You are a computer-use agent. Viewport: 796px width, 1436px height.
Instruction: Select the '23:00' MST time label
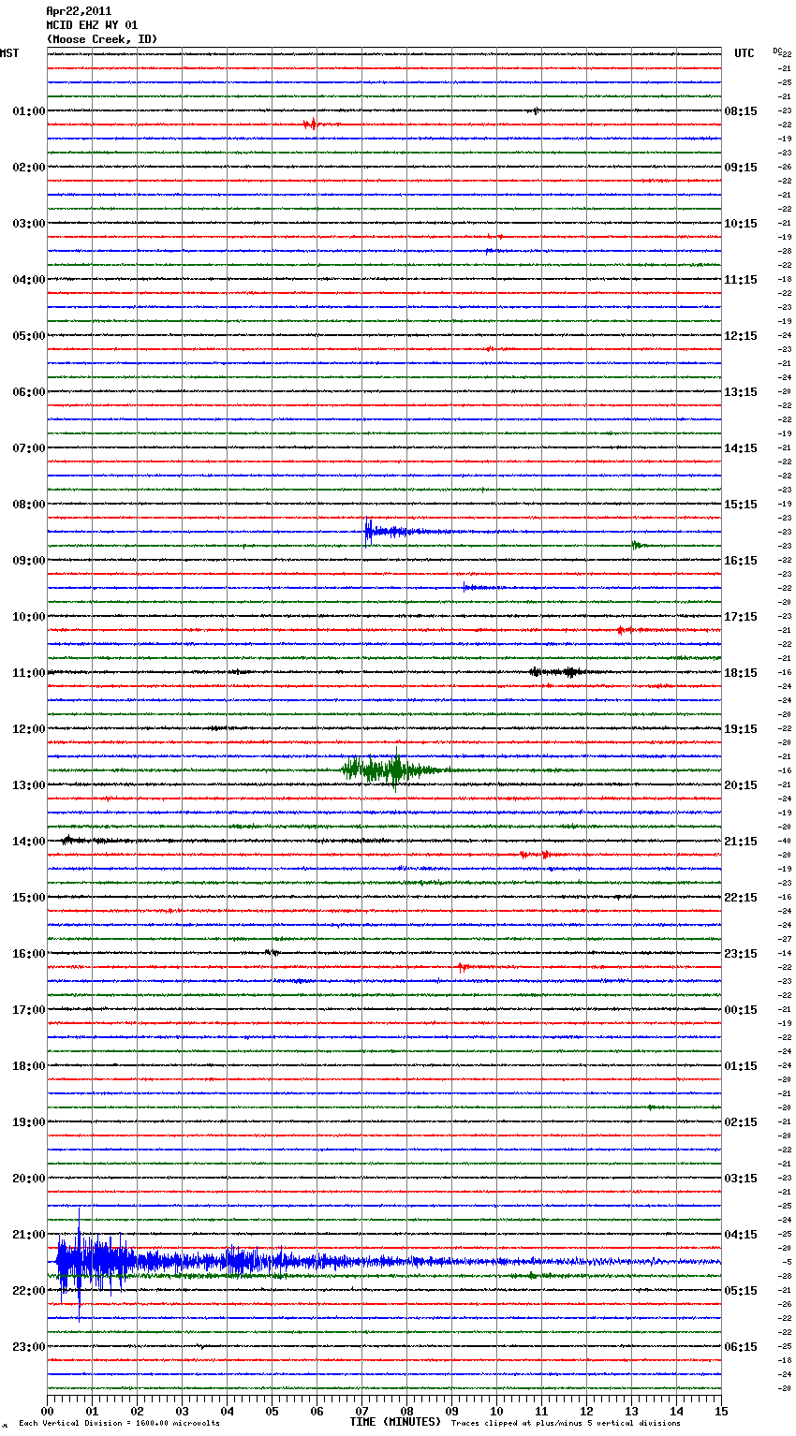(29, 1347)
